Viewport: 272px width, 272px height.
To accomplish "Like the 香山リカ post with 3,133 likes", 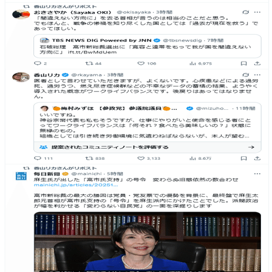I will [149, 158].
